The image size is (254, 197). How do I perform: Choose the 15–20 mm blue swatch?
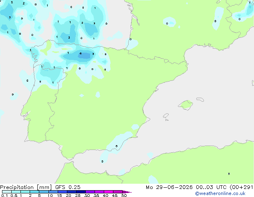(x=62, y=192)
